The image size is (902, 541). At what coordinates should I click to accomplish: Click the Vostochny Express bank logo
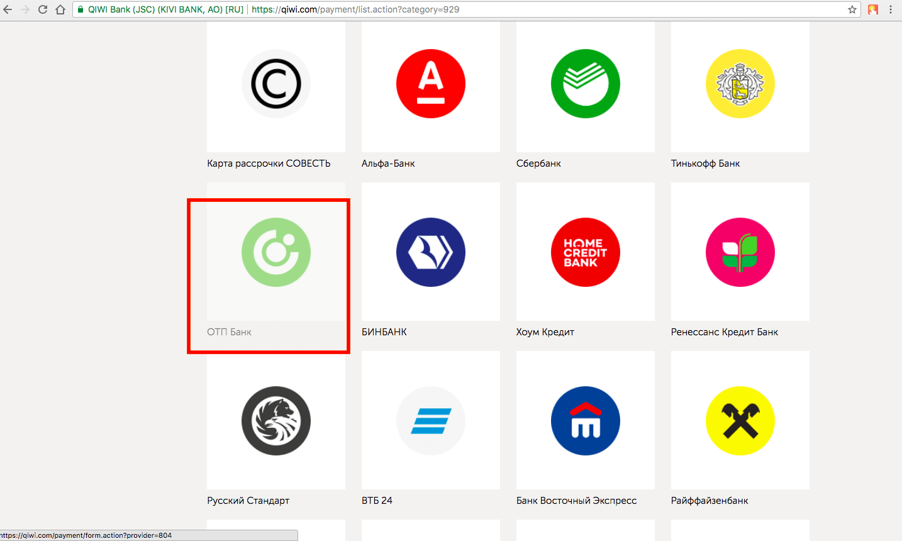[x=586, y=421]
